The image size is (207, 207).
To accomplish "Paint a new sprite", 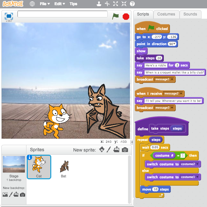I will (109, 150).
